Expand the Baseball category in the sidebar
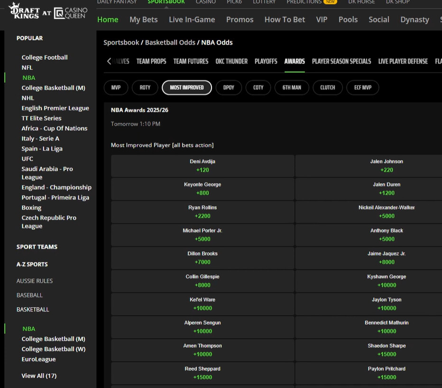This screenshot has width=442, height=388. click(29, 295)
